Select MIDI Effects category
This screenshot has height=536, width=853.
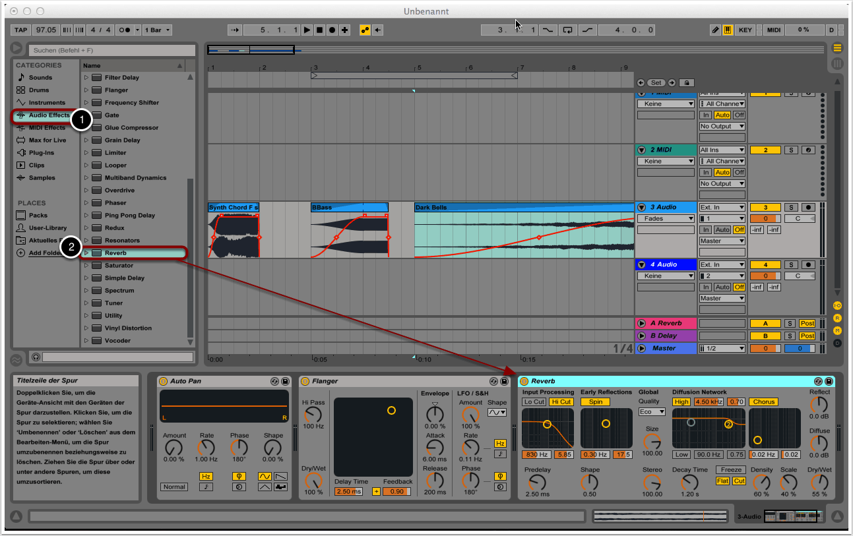point(46,128)
